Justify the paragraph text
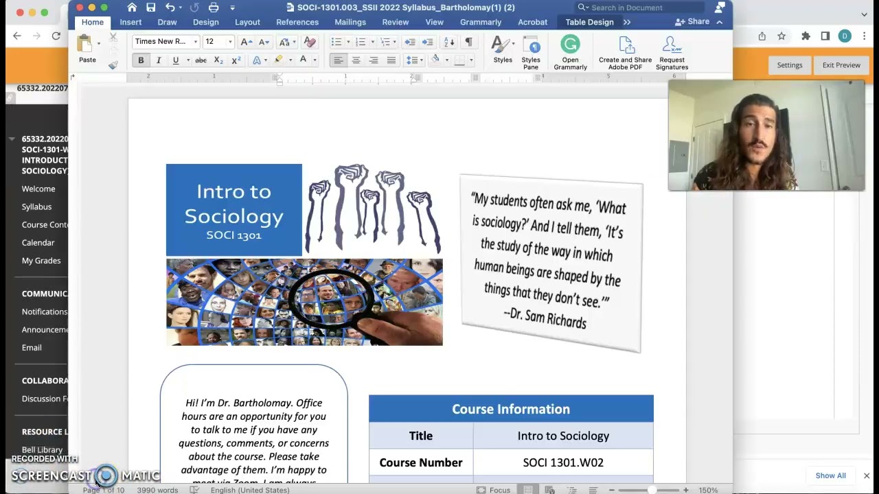Screen dimensions: 879x494 (391, 60)
